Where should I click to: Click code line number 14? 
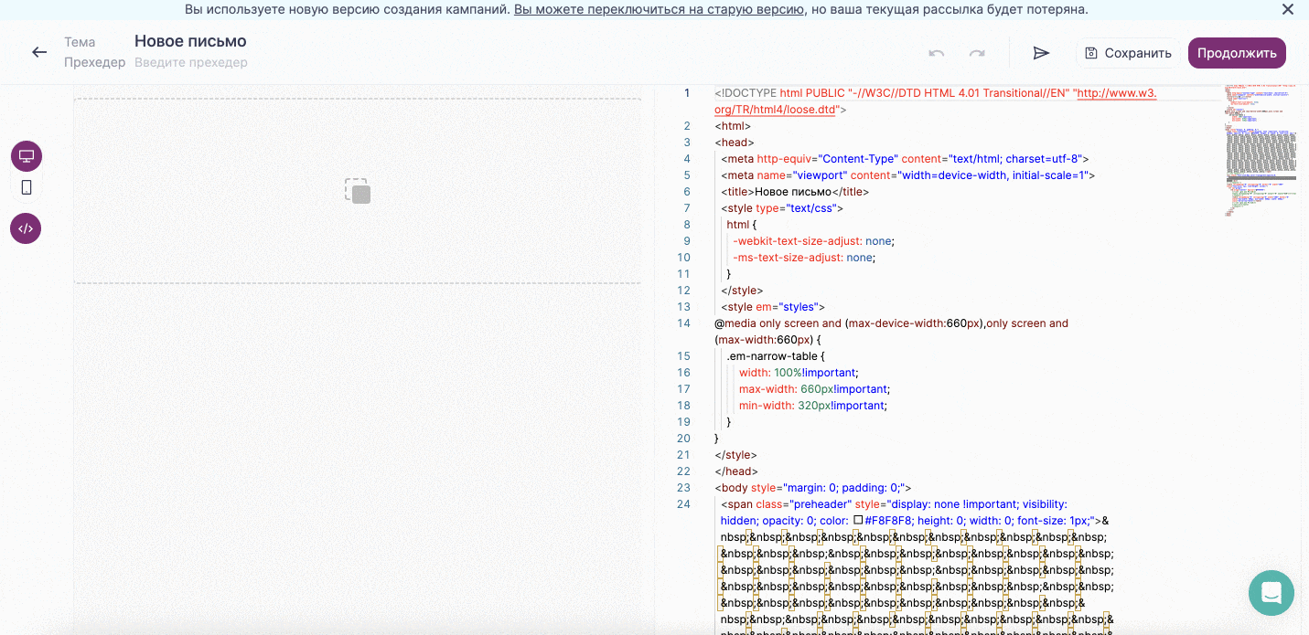[x=684, y=323]
